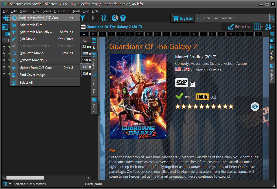The width and height of the screenshot is (277, 189).
Task: Open the Details side tab
Action: 272,52
